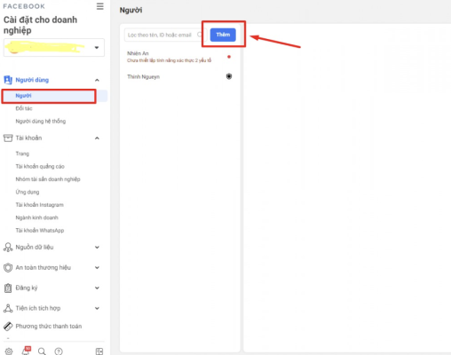Open settings gear icon in bottom bar
The image size is (451, 355).
(x=9, y=351)
